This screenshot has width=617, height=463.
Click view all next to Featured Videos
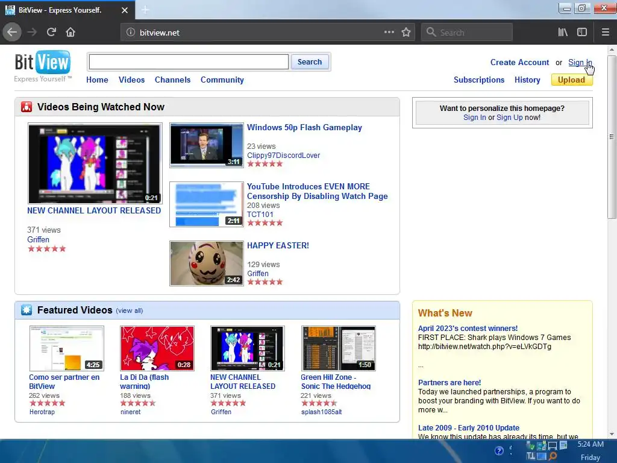(x=129, y=310)
